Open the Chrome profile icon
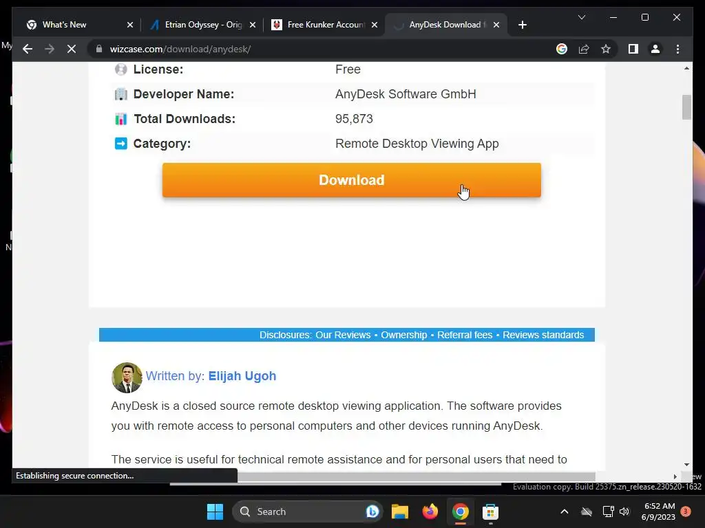This screenshot has height=528, width=705. (x=655, y=49)
